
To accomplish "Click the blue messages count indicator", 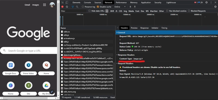I will pyautogui.click(x=200, y=2).
